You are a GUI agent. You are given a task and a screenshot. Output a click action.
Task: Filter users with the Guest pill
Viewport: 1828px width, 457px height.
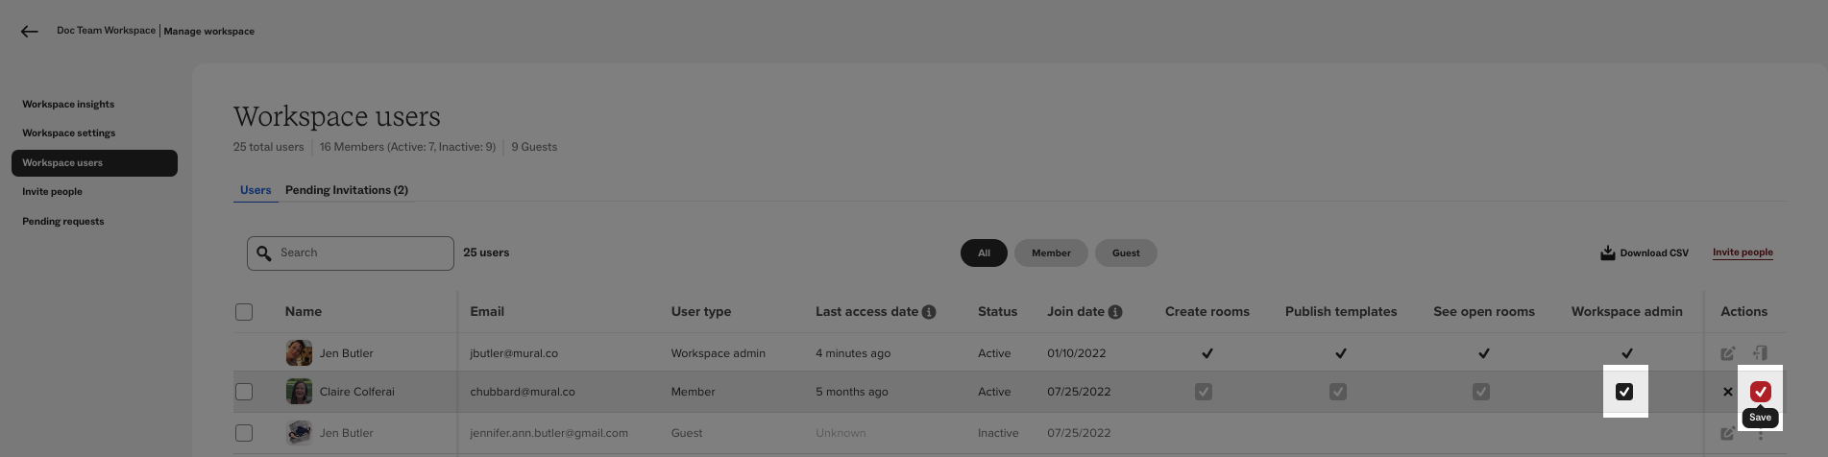pyautogui.click(x=1126, y=253)
